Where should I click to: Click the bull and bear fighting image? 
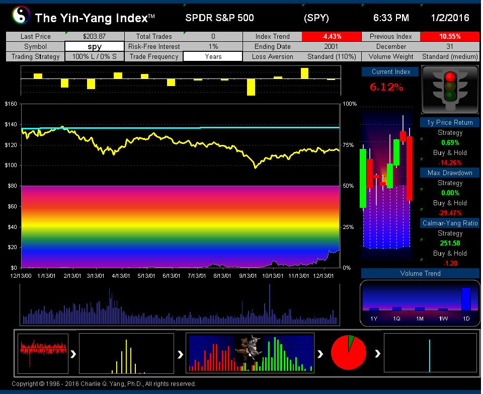pyautogui.click(x=248, y=348)
